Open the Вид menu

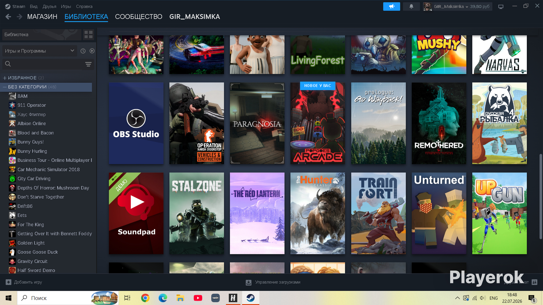tap(34, 6)
